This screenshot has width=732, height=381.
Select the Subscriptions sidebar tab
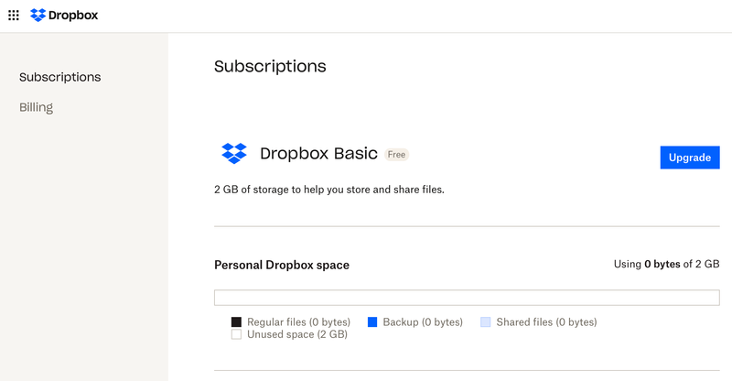click(x=59, y=77)
